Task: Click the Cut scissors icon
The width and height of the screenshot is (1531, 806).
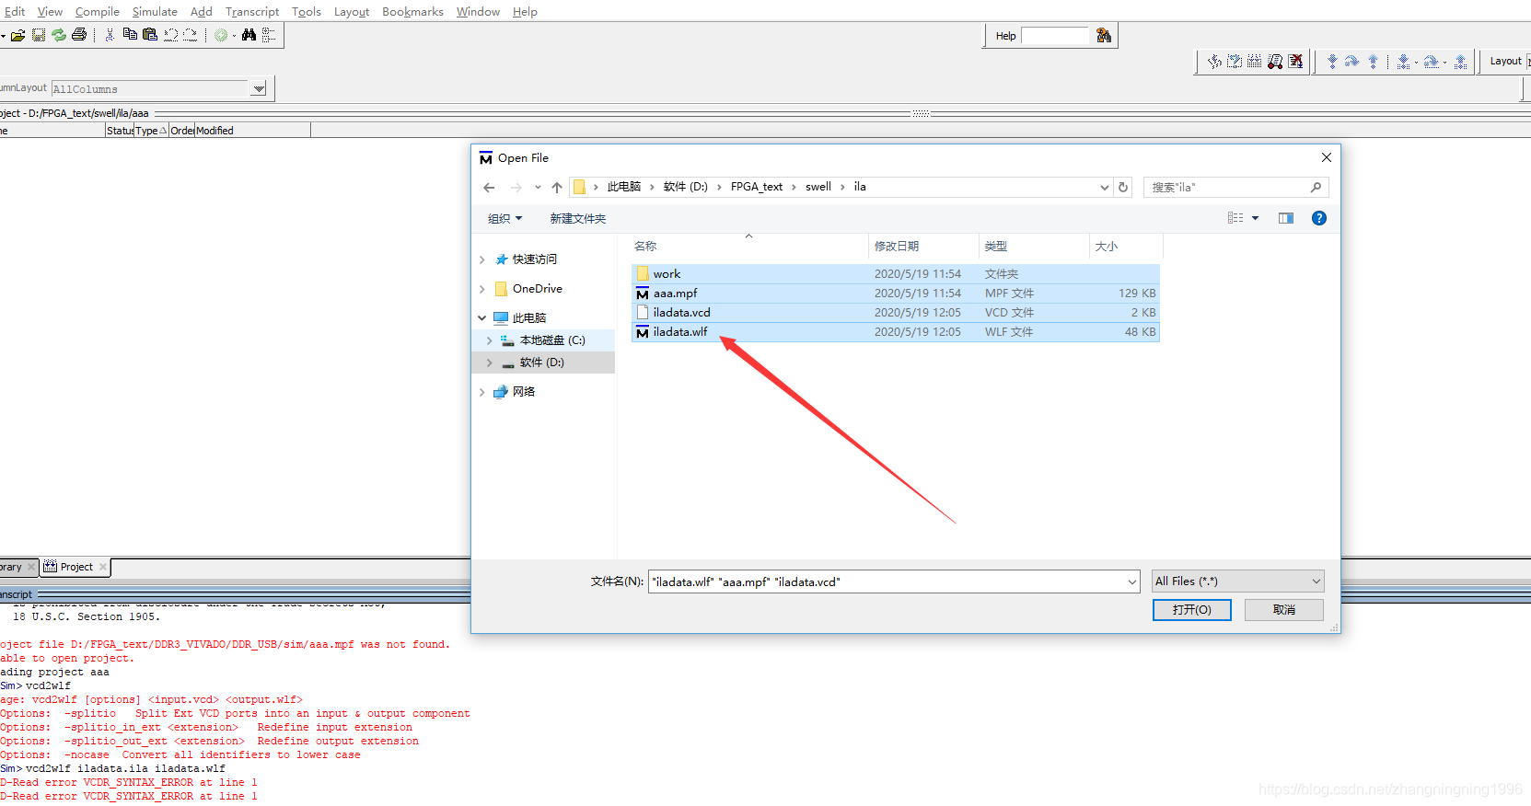Action: (110, 35)
